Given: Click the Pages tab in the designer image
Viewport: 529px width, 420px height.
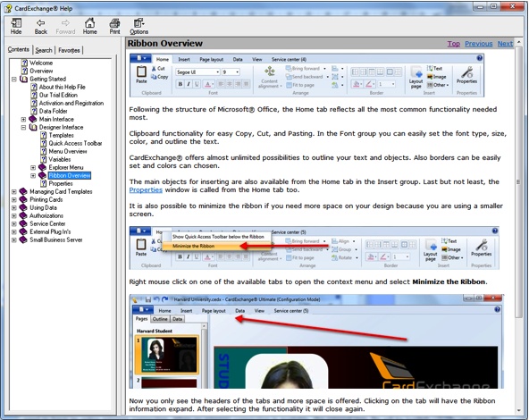Looking at the screenshot, I should click(141, 319).
